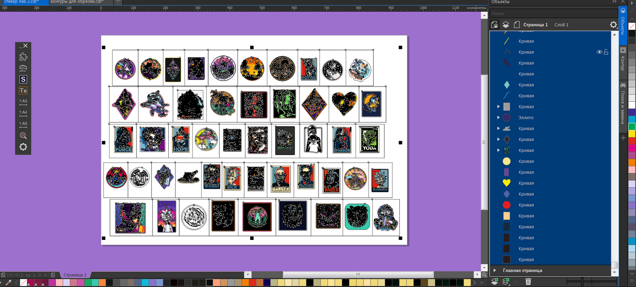The width and height of the screenshot is (636, 287).
Task: Pick the no-color swatch in bottom palette
Action: [x=24, y=282]
